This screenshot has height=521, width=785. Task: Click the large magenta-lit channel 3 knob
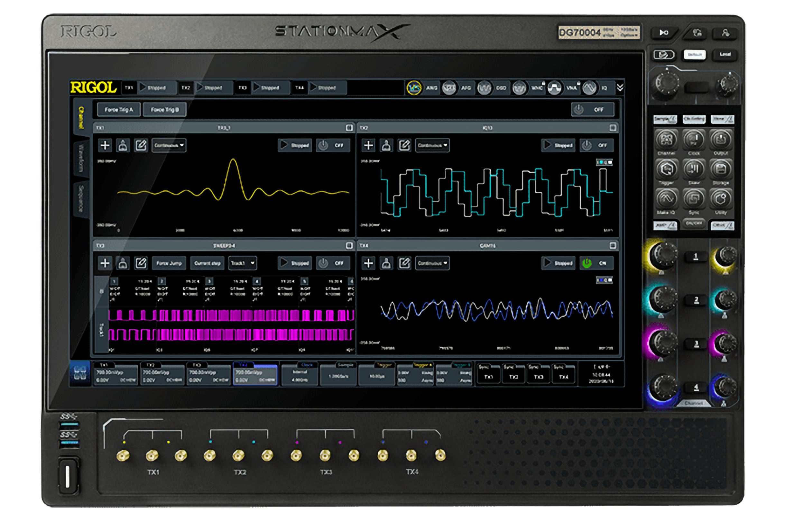pos(662,343)
